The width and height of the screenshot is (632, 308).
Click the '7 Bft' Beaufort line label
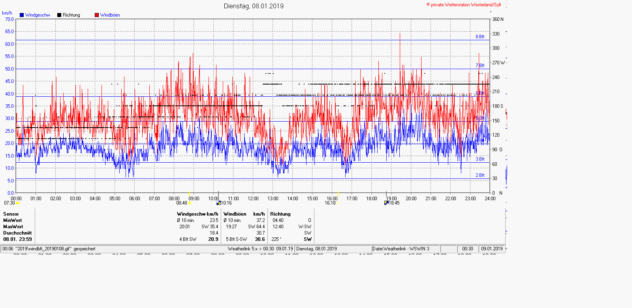pos(480,66)
